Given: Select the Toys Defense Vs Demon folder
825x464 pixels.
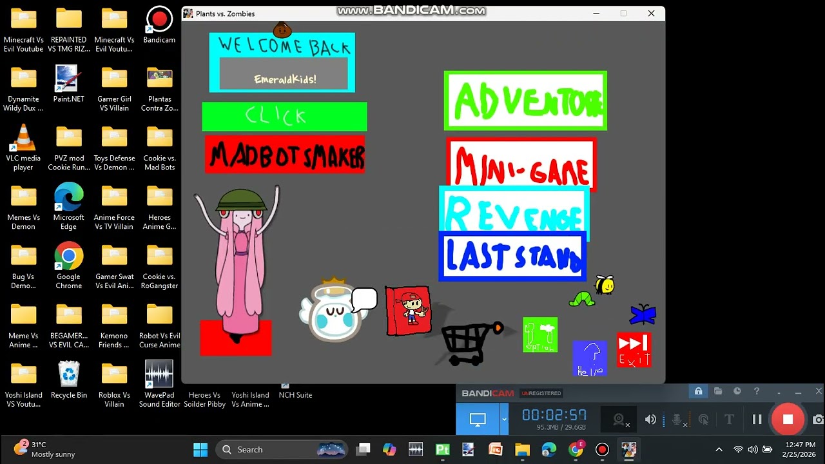Looking at the screenshot, I should click(x=114, y=148).
